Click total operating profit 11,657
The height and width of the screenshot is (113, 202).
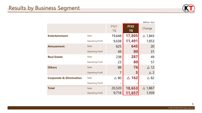pos(132,93)
